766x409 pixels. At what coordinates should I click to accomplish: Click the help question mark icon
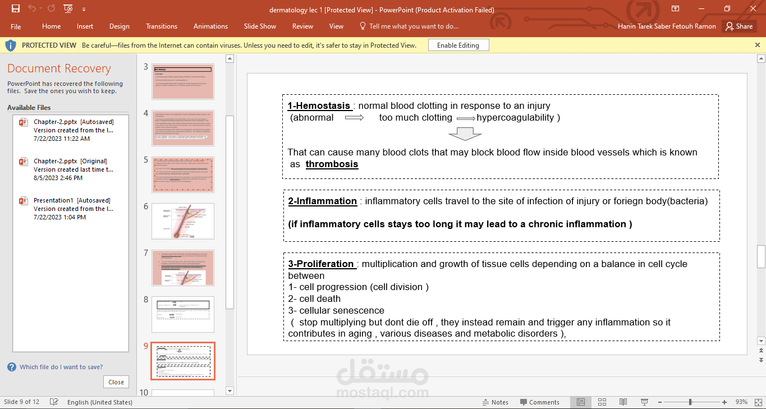click(12, 367)
